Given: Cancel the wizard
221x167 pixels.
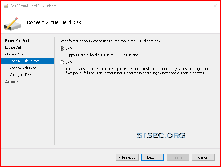Looking at the screenshot, I should click(203, 157).
